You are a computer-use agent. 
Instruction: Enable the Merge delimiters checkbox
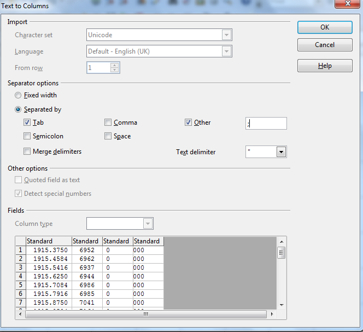coord(27,152)
